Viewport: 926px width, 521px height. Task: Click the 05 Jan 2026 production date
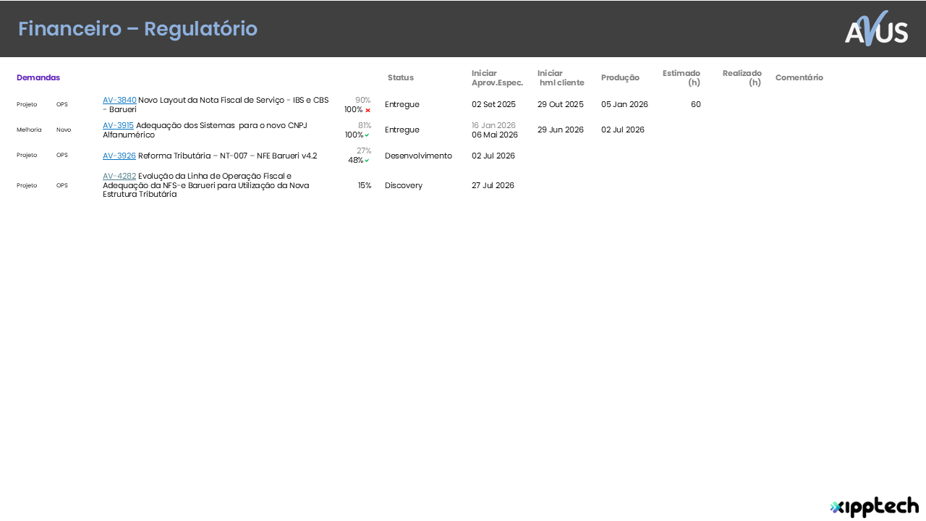(624, 104)
